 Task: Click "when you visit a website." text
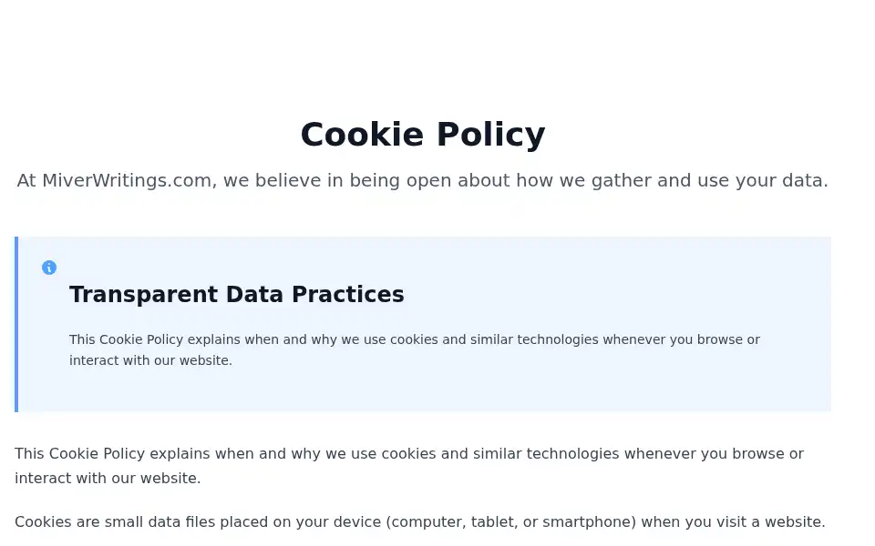click(x=733, y=522)
